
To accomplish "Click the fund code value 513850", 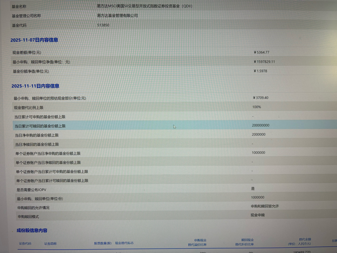I will 103,25.
